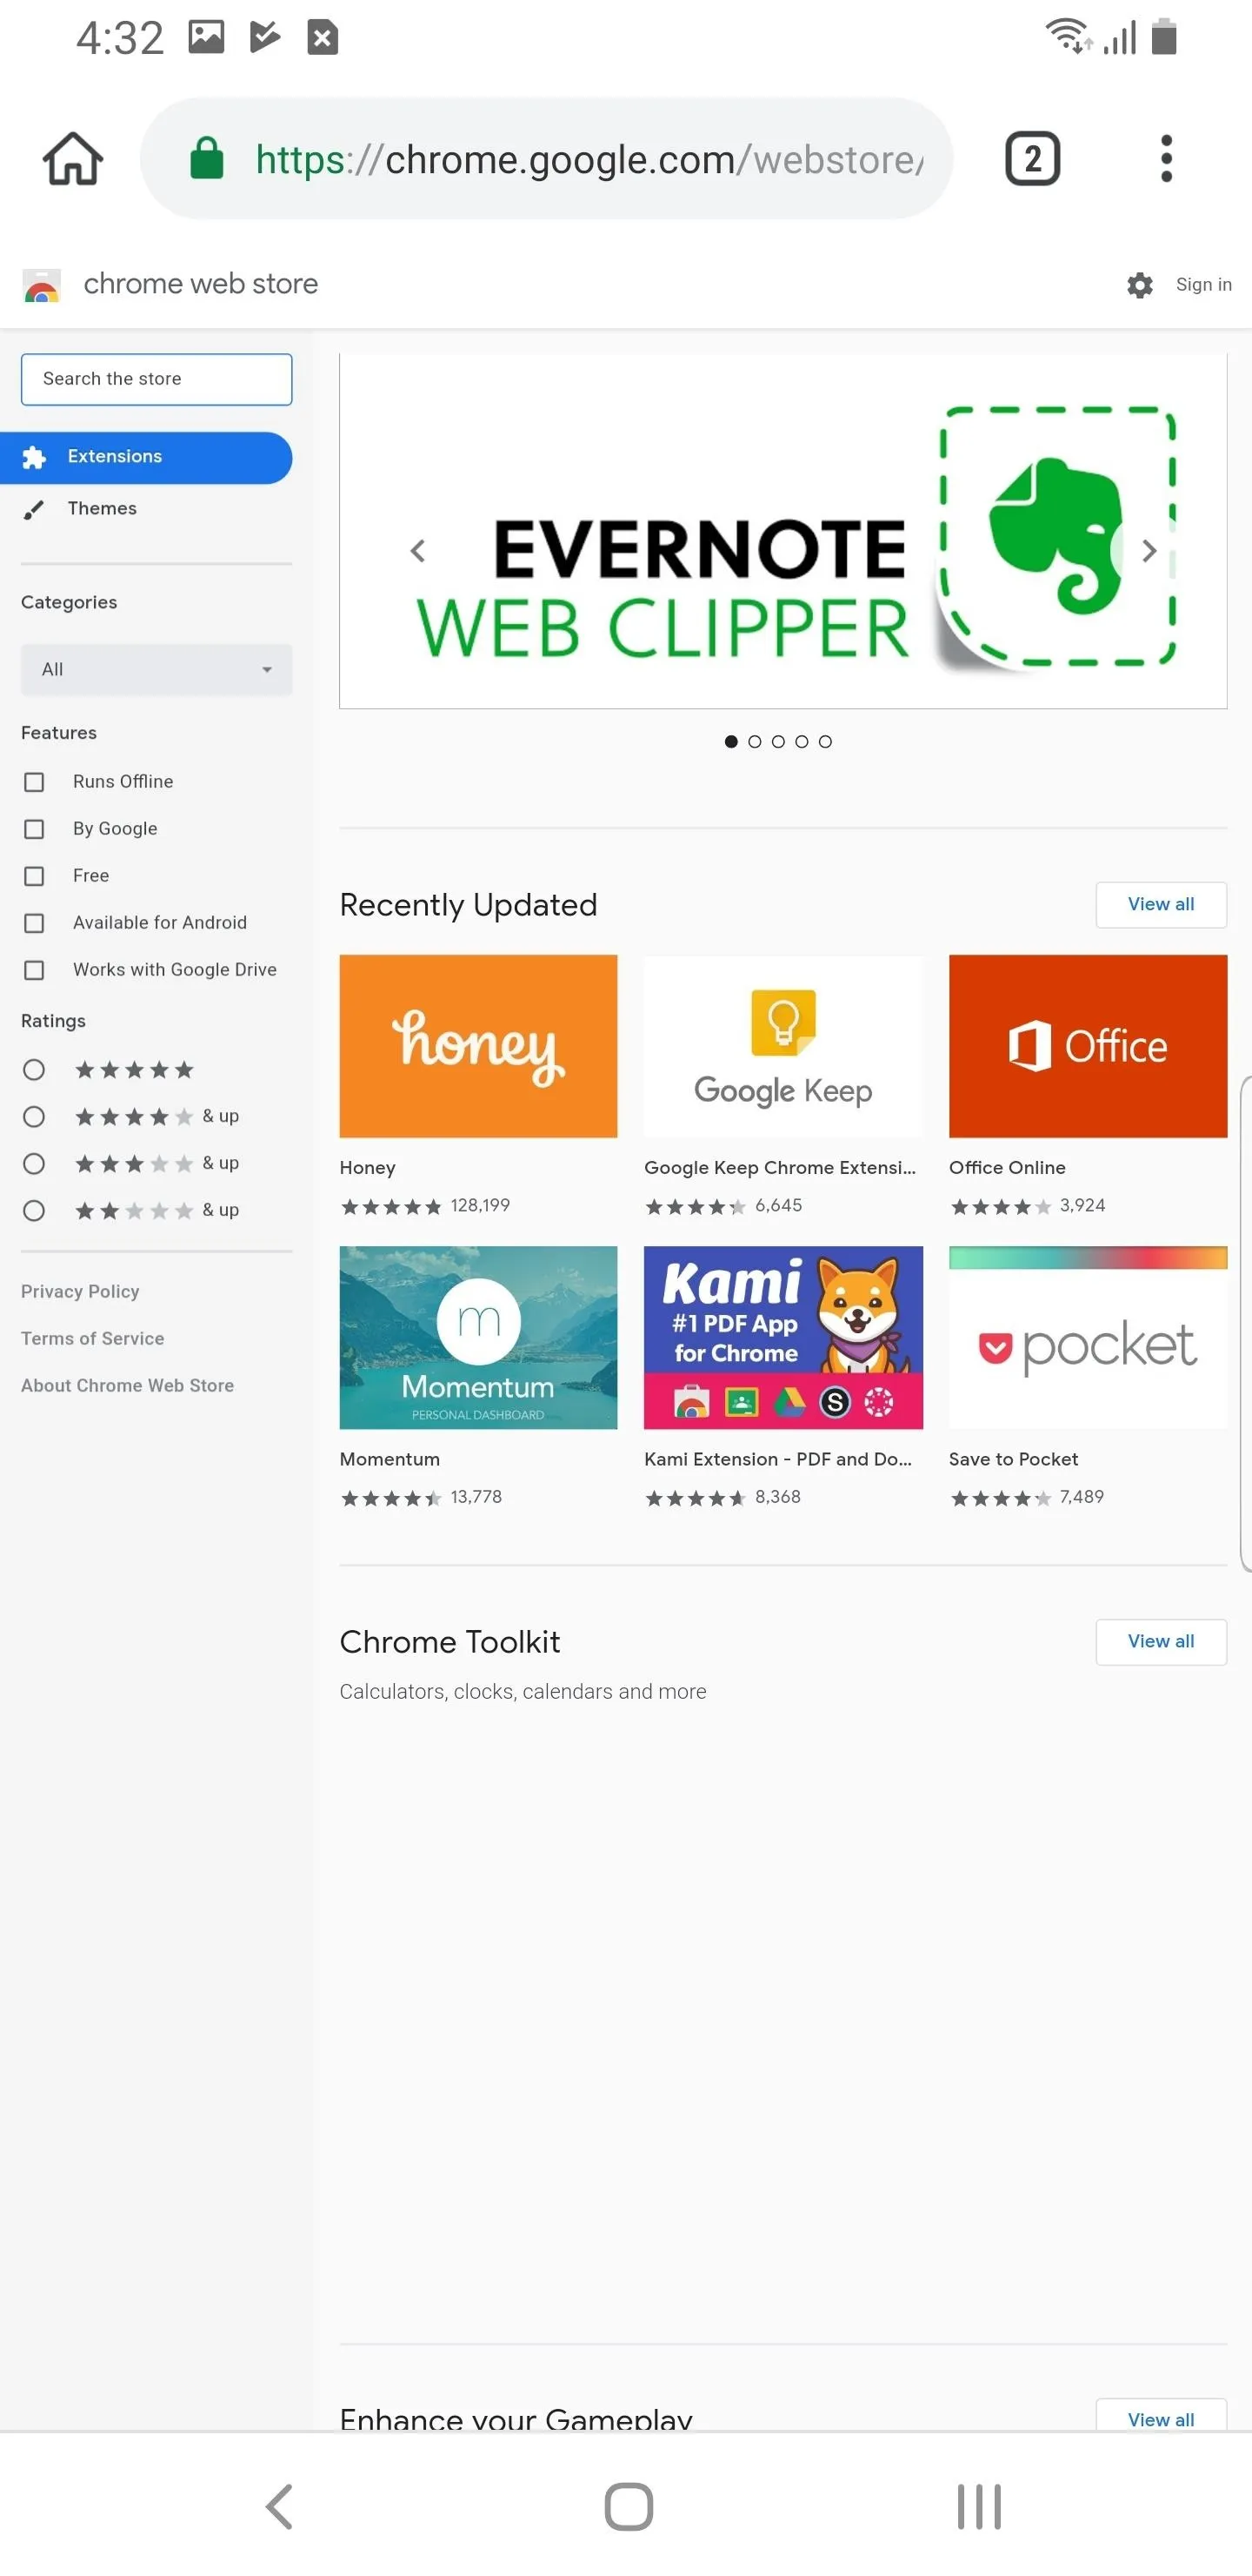Click the Office Online title text
This screenshot has width=1252, height=2576.
coord(1007,1167)
